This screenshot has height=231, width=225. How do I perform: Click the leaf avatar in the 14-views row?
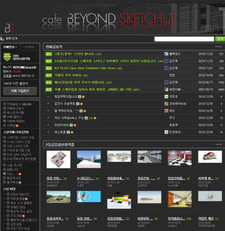pyautogui.click(x=166, y=132)
